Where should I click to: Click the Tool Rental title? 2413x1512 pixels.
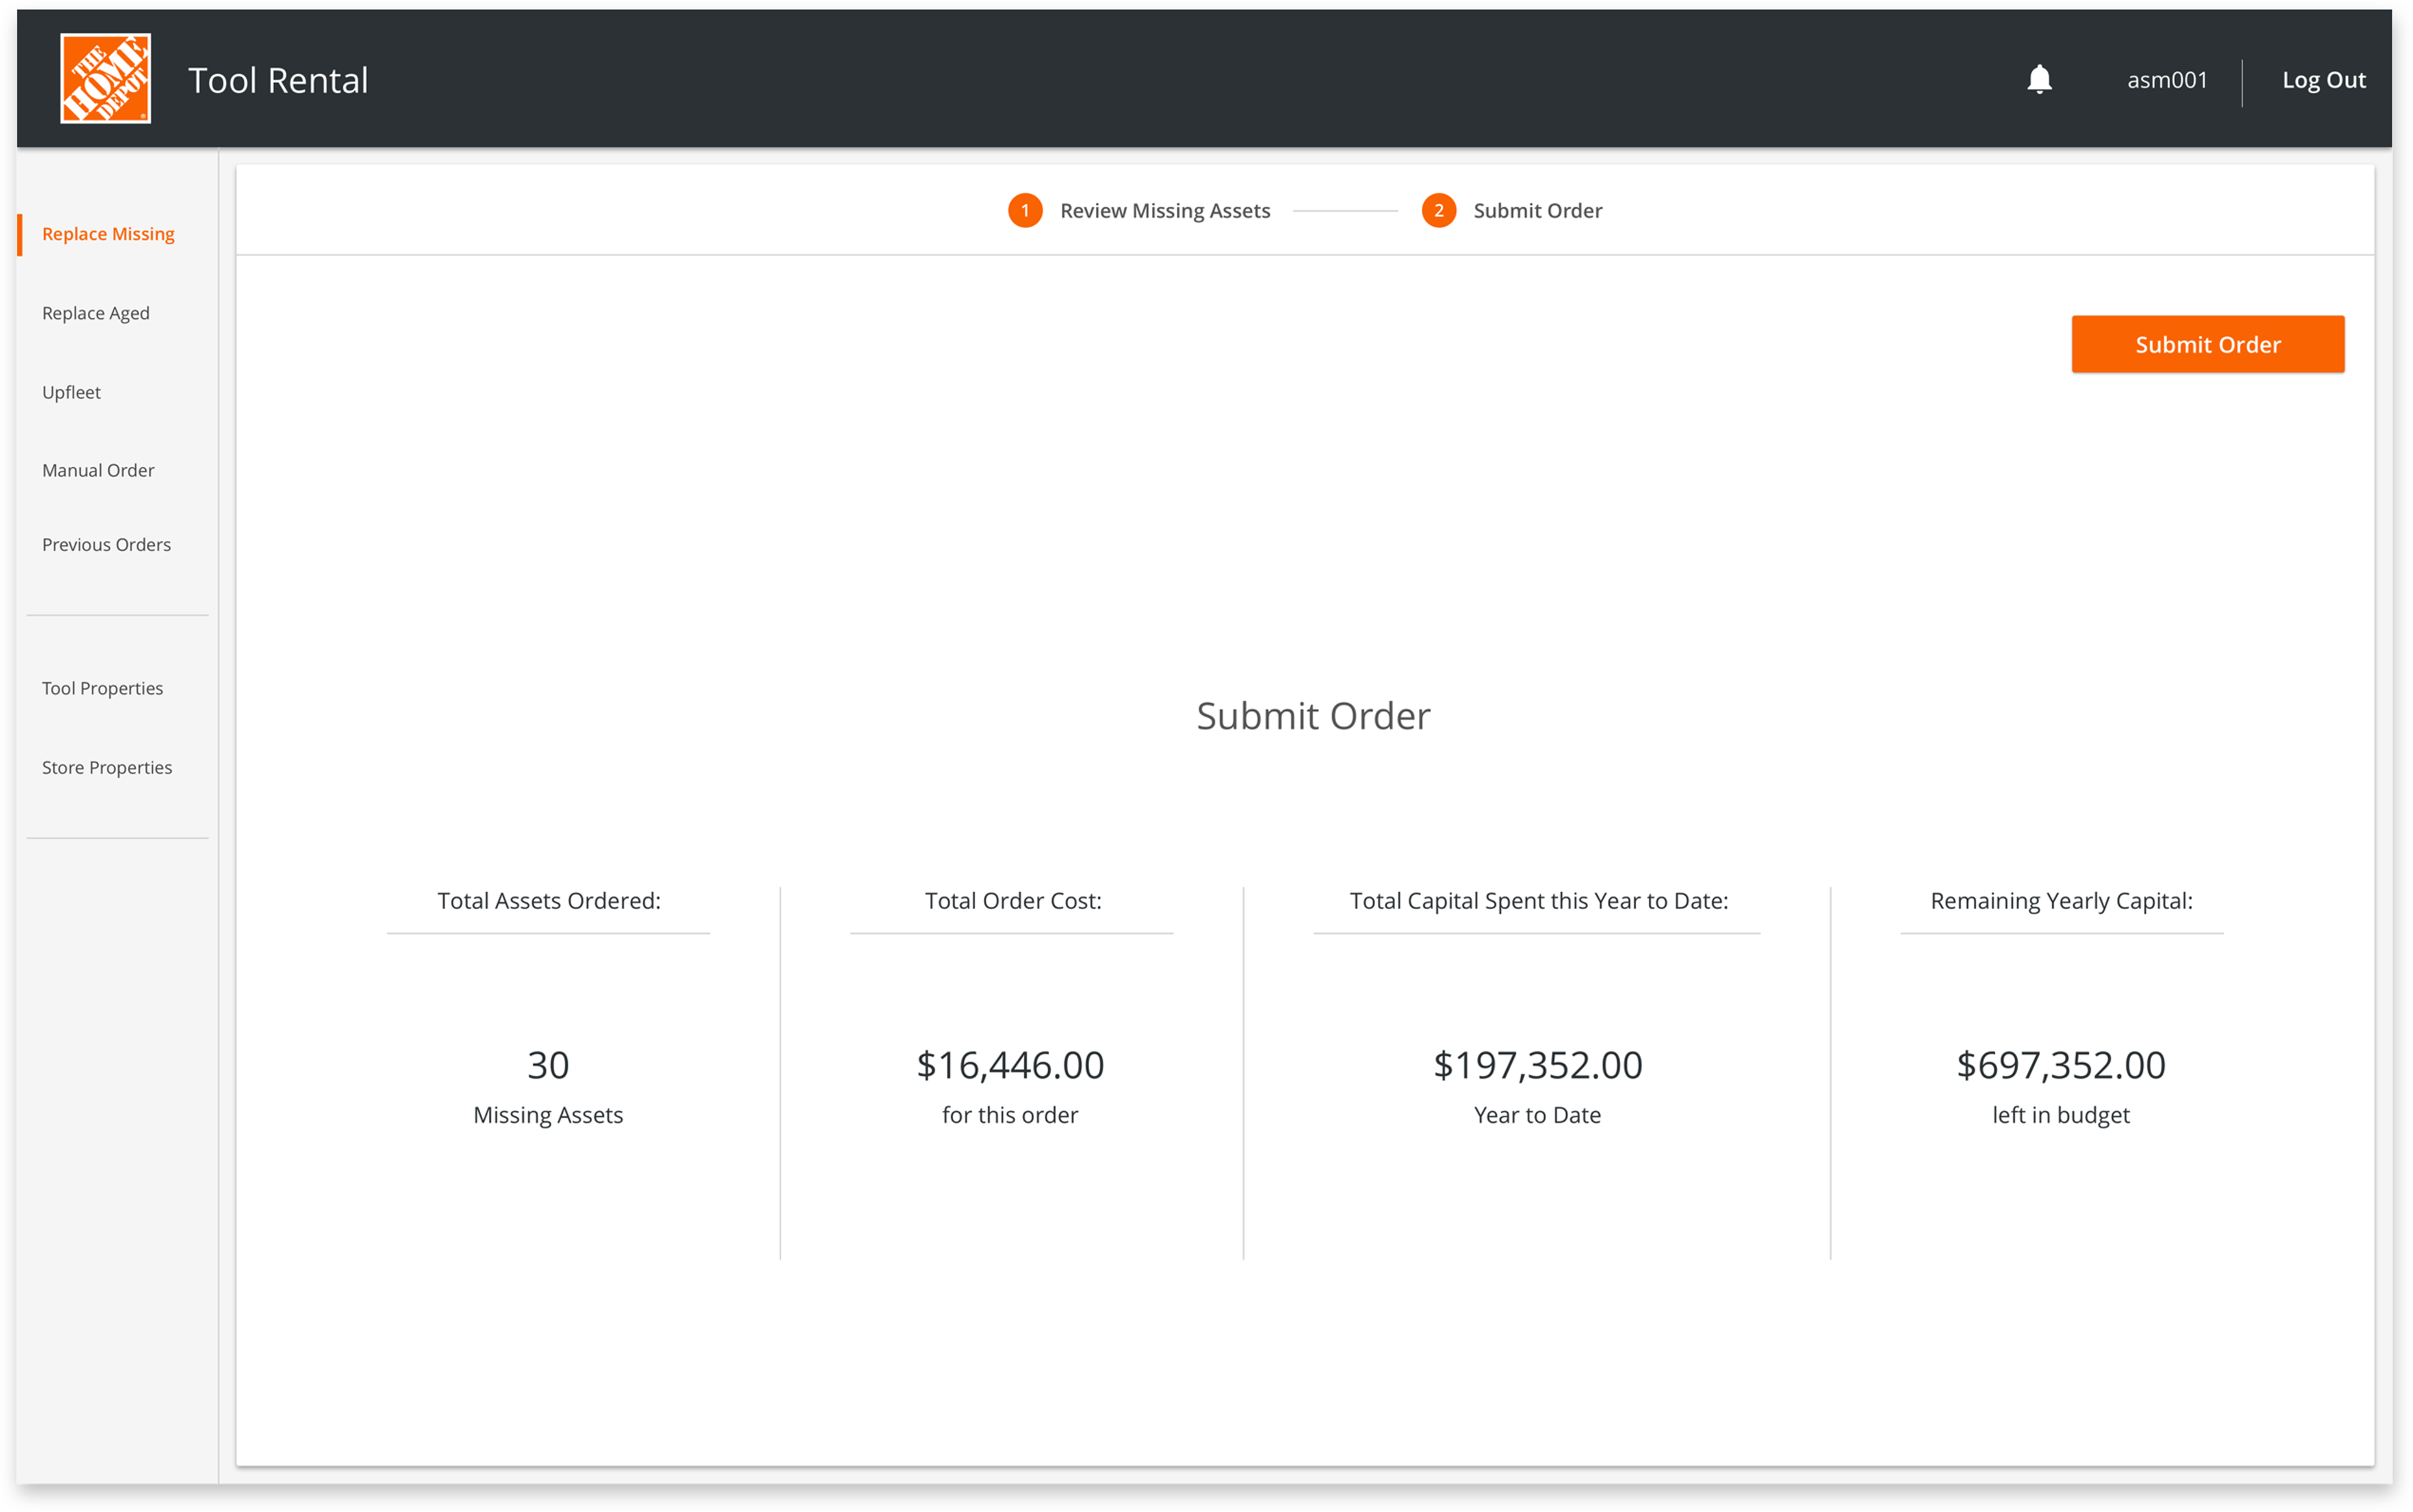point(278,80)
